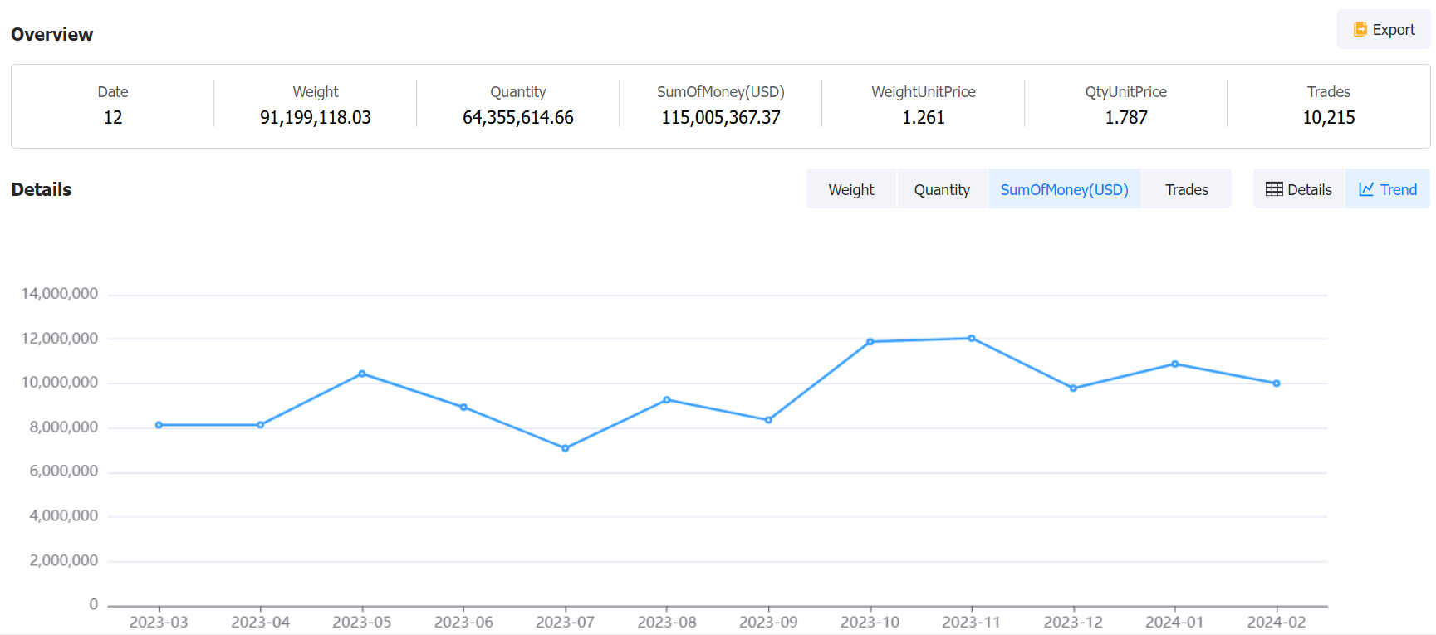Click the line chart icon beside Trend

pyautogui.click(x=1366, y=189)
